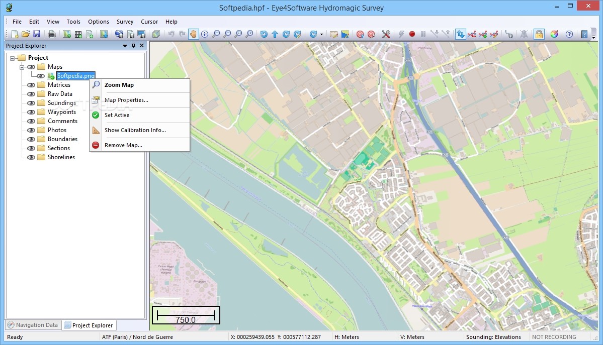Click the Zoom In magnifier icon

coord(216,34)
